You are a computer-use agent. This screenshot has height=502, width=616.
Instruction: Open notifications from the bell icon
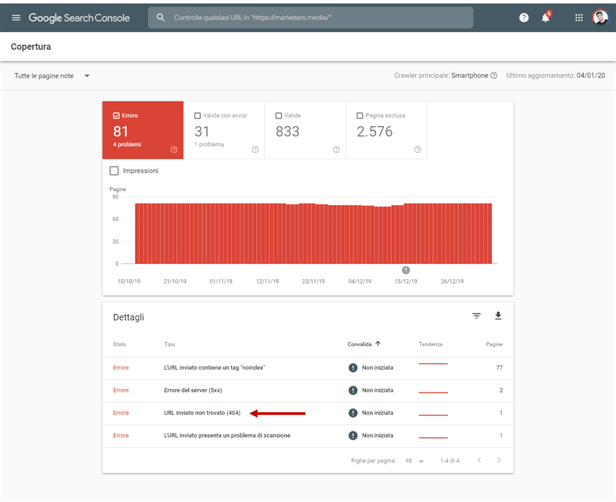tap(545, 17)
